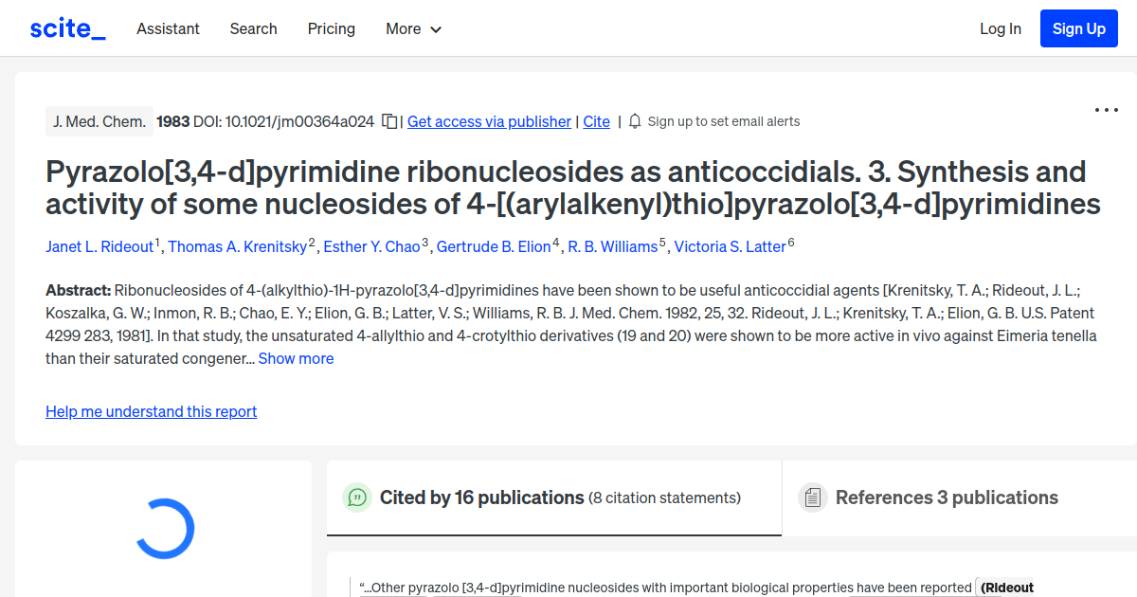Switch to the References 3 publications tab

pyautogui.click(x=947, y=497)
